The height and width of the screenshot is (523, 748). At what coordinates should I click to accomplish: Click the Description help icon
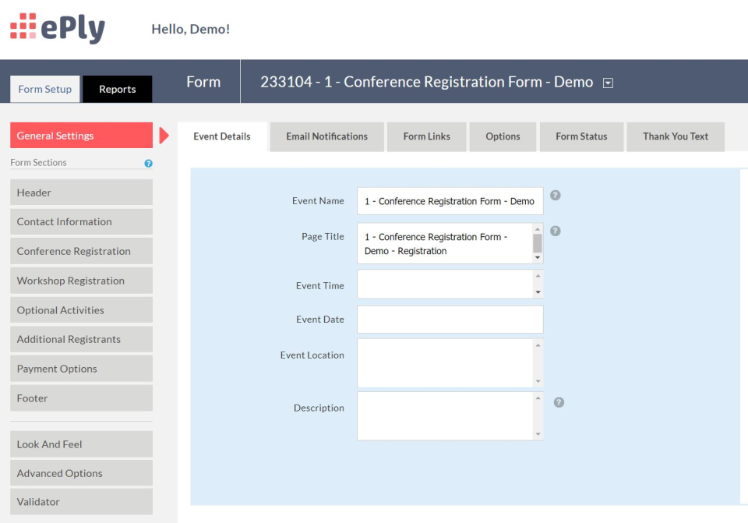coord(559,402)
